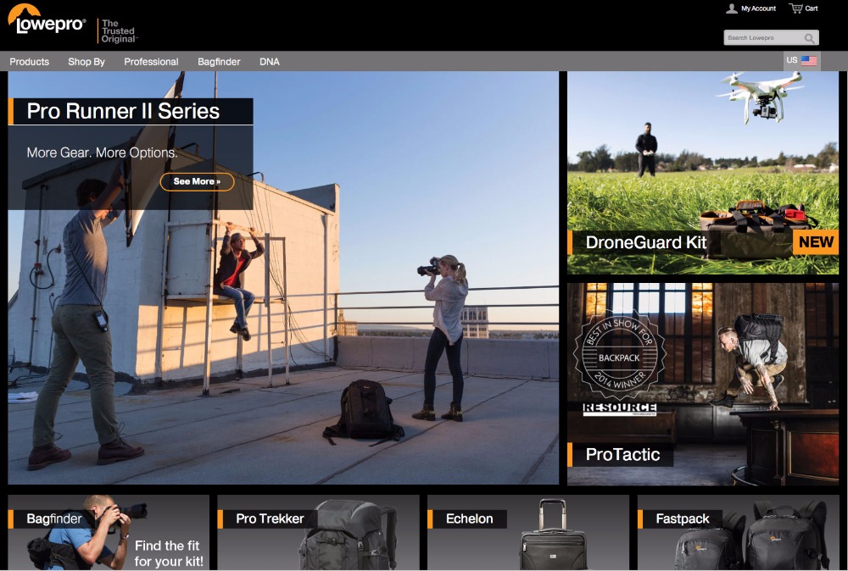
Task: Click the My Account person icon
Action: coord(732,8)
